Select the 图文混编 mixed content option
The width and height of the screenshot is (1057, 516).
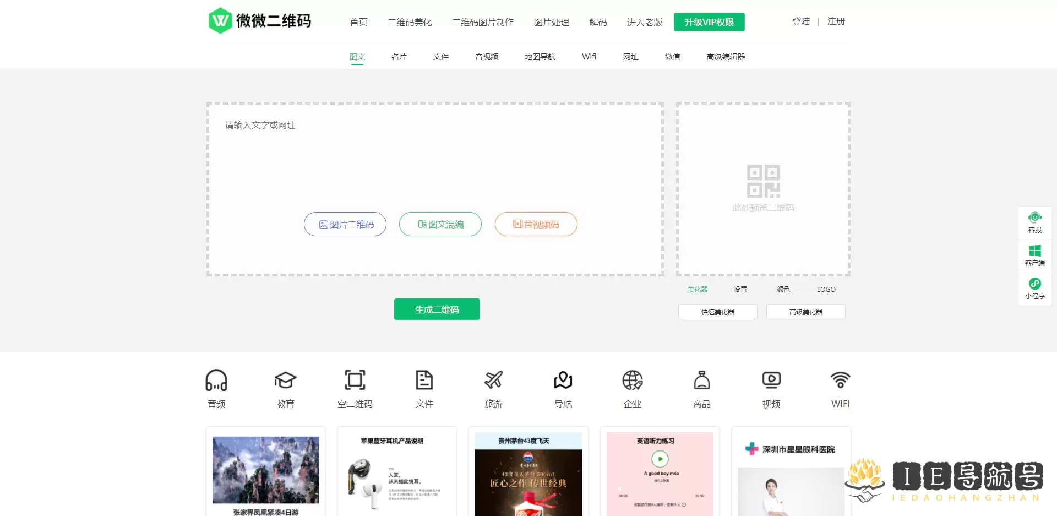(x=440, y=224)
